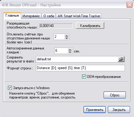Image resolution: width=134 pixels, height=117 pixels.
Task: Switch to the Главные tab
Action: [12, 15]
